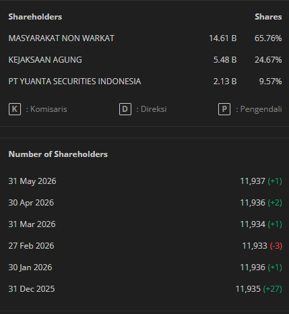The width and height of the screenshot is (289, 314).
Task: Click the D Direksi legend icon
Action: coord(125,109)
